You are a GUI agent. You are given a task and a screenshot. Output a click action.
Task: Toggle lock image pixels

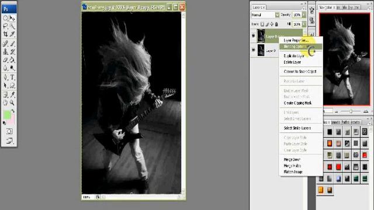click(x=267, y=24)
